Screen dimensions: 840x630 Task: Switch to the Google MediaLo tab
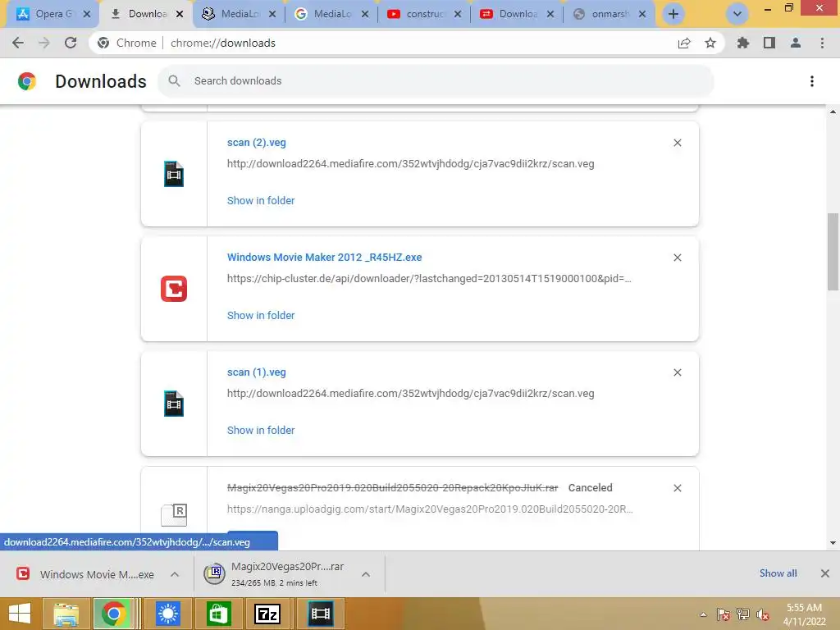[x=331, y=14]
